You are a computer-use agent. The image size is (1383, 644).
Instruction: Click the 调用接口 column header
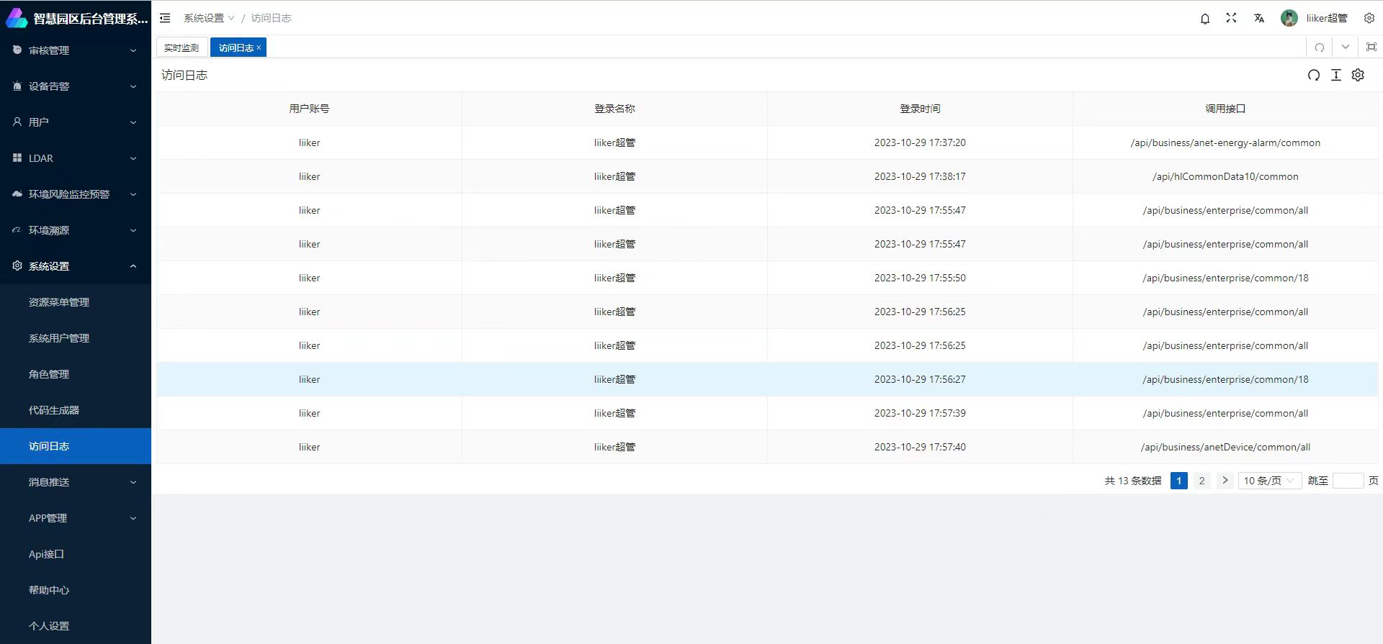(x=1225, y=109)
